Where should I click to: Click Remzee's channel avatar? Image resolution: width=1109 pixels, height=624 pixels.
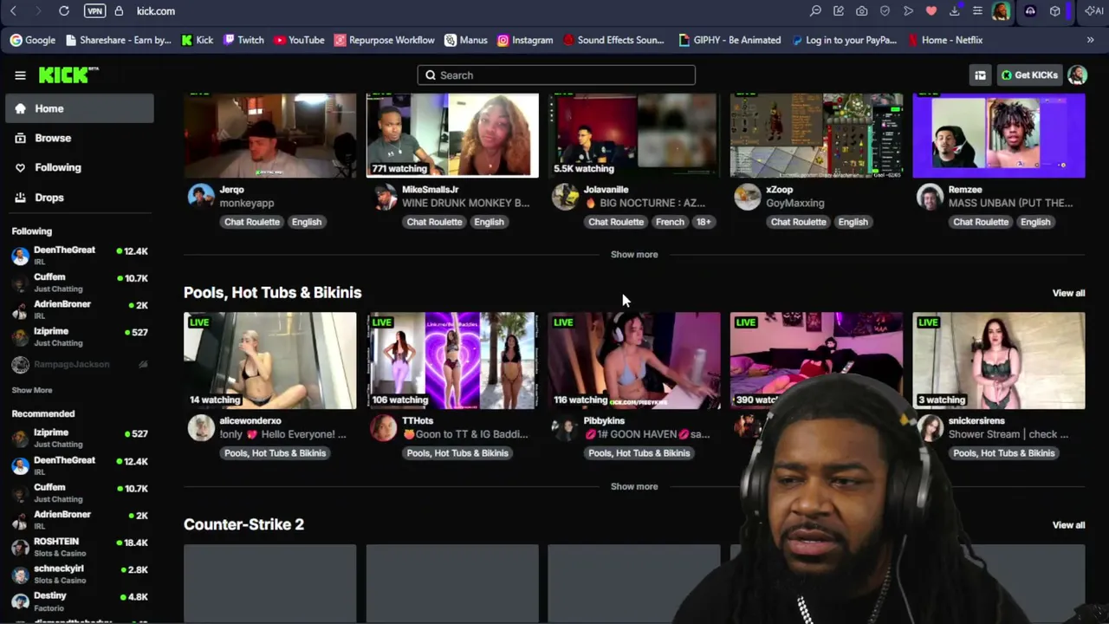click(930, 197)
